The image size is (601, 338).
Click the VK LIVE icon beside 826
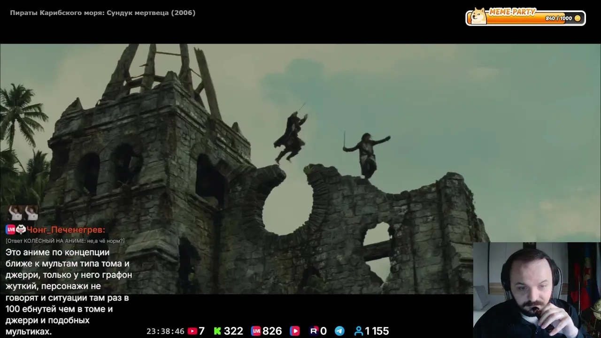click(256, 331)
